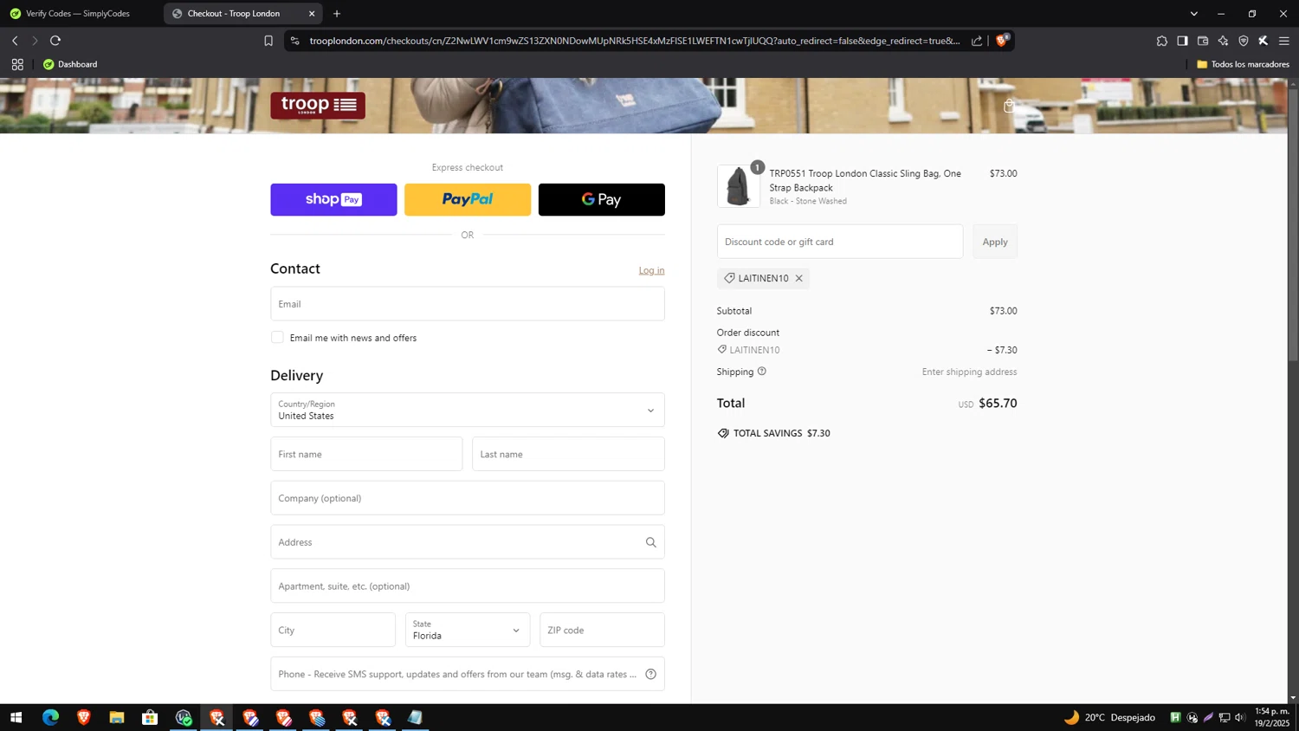Click the browser address bar URL

pos(634,41)
